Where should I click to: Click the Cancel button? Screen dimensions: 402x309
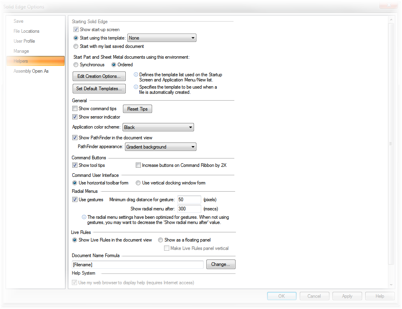click(314, 296)
